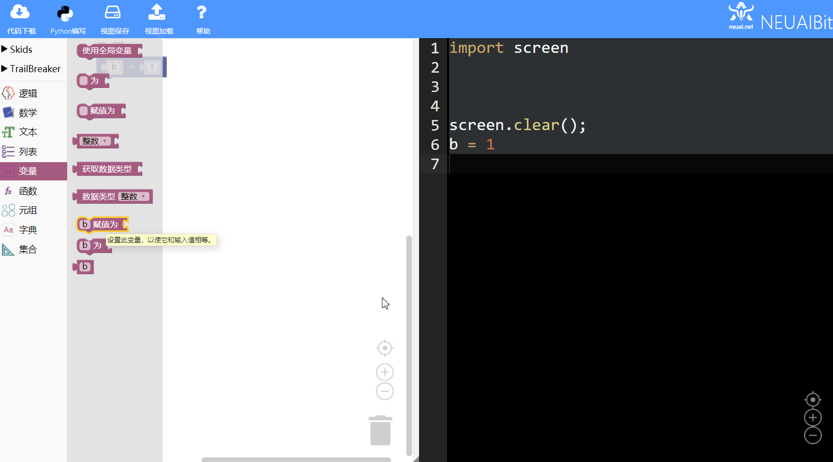This screenshot has width=833, height=462.
Task: Open the 帮助 help question mark
Action: click(x=201, y=12)
